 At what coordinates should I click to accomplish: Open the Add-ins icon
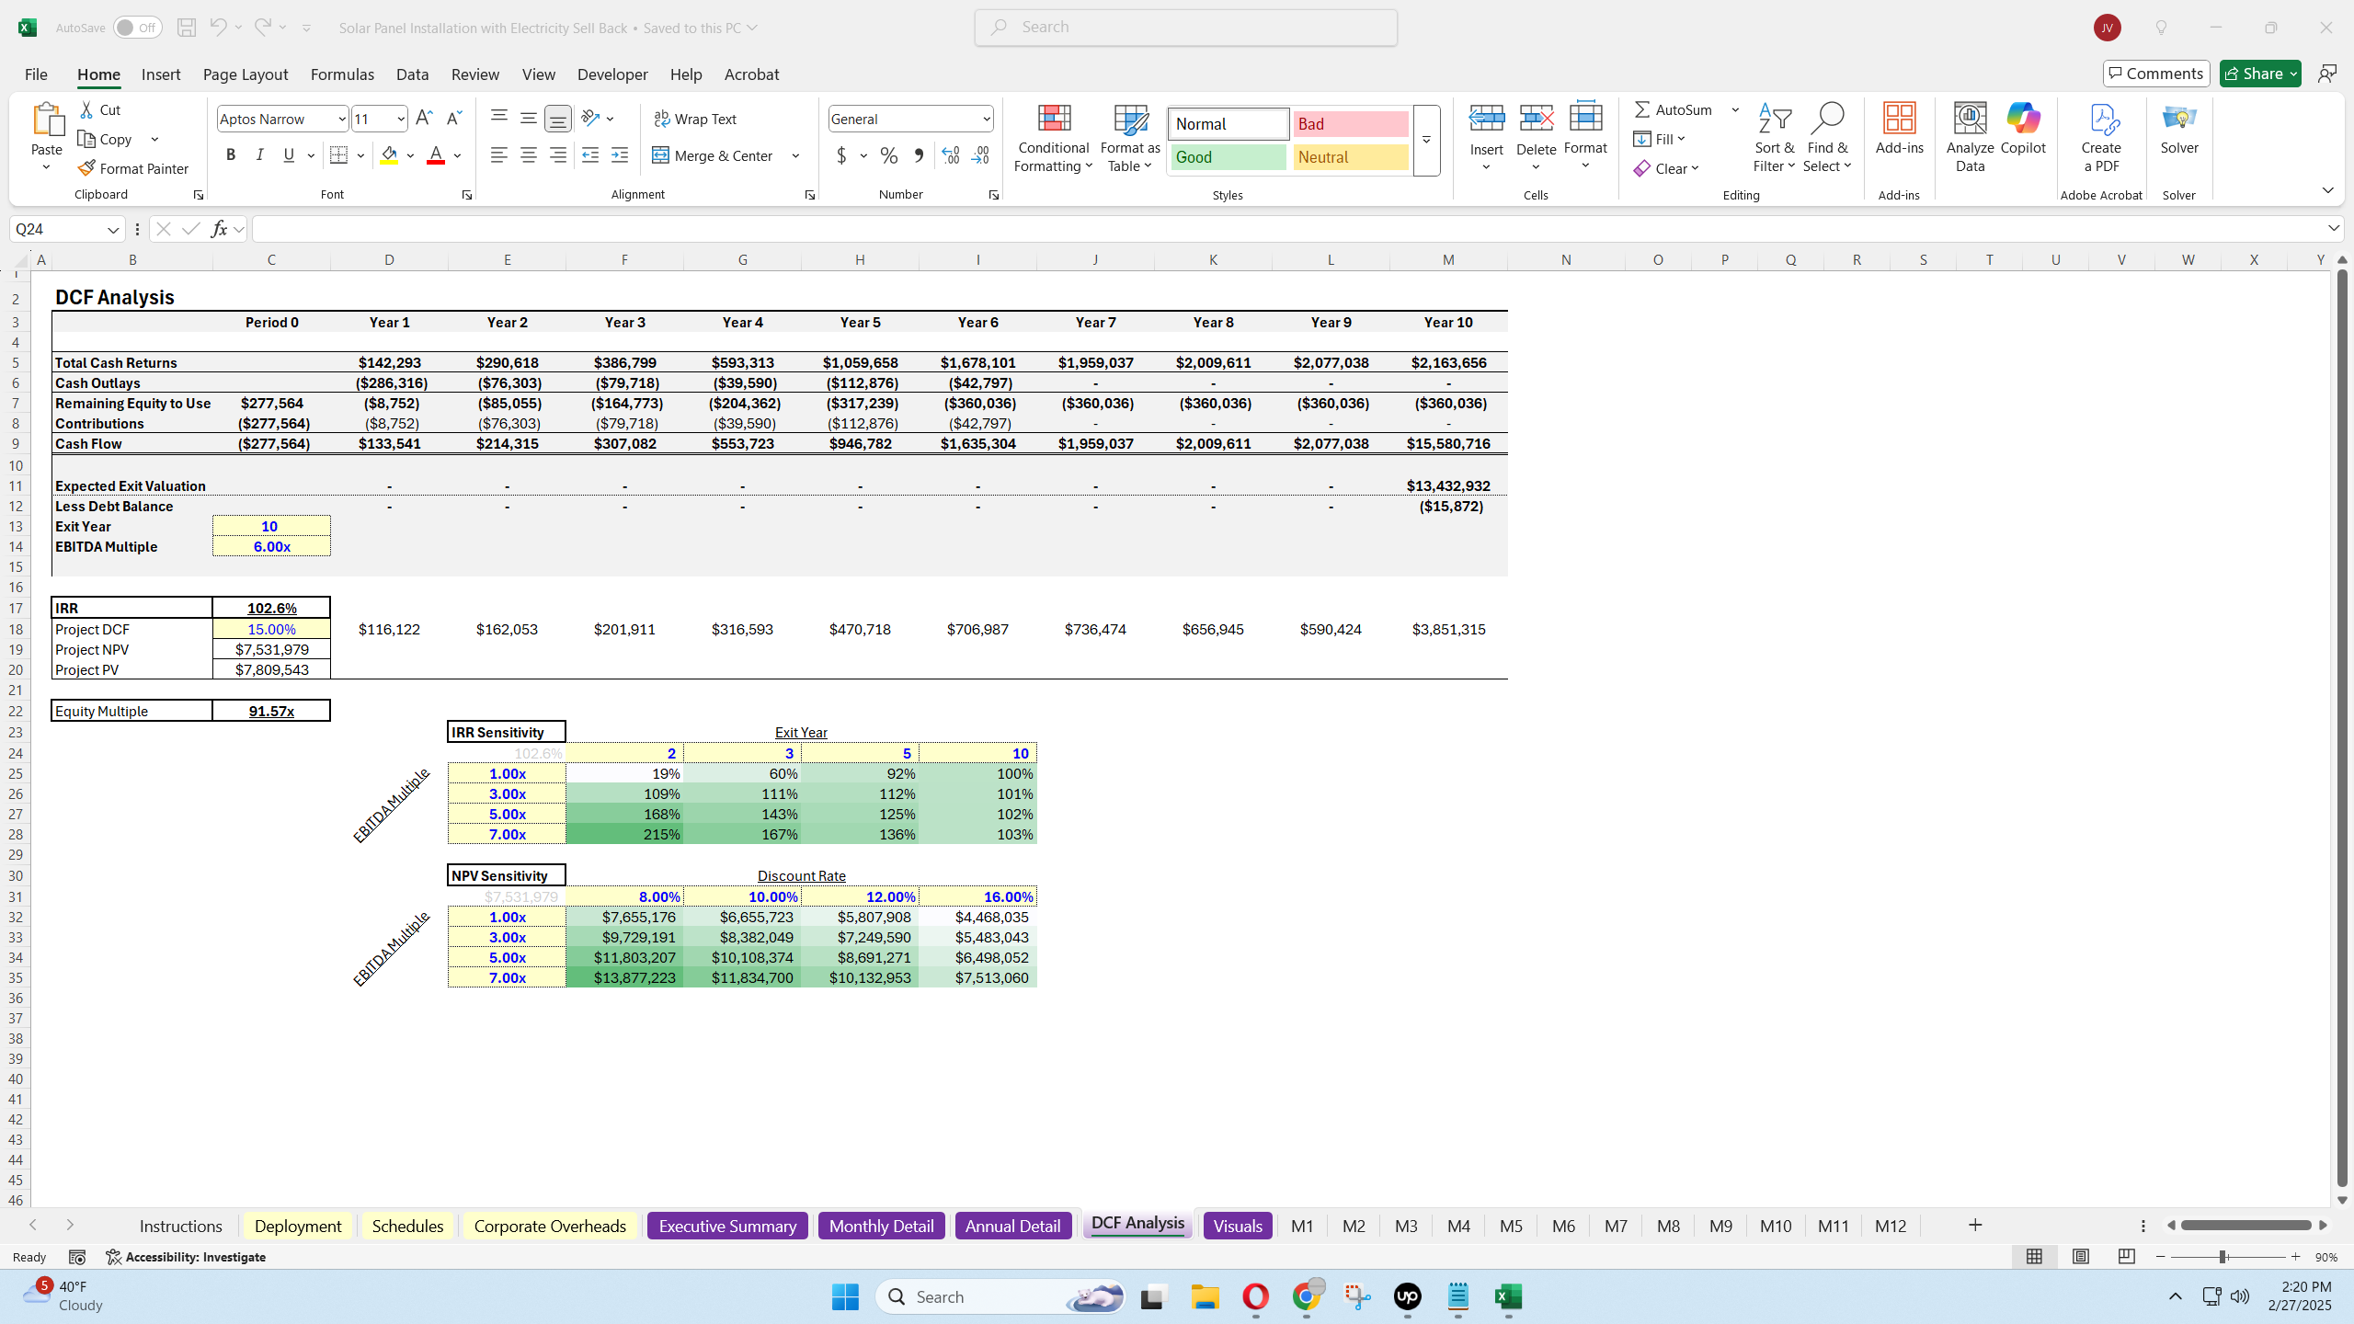(1900, 129)
